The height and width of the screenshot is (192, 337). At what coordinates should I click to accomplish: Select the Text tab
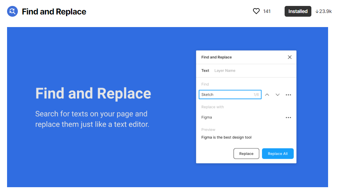[205, 70]
